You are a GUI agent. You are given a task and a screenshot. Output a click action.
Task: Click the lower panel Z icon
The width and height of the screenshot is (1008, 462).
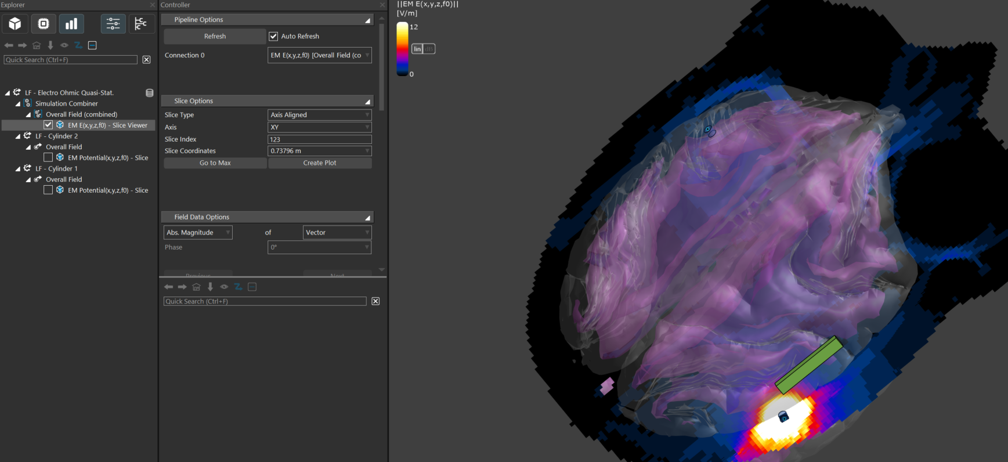tap(238, 287)
